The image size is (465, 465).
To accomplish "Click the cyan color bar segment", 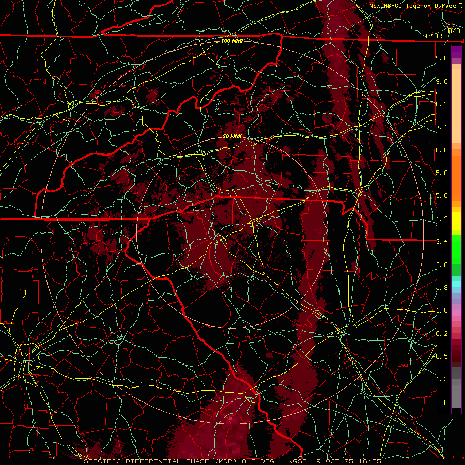I will coord(456,284).
